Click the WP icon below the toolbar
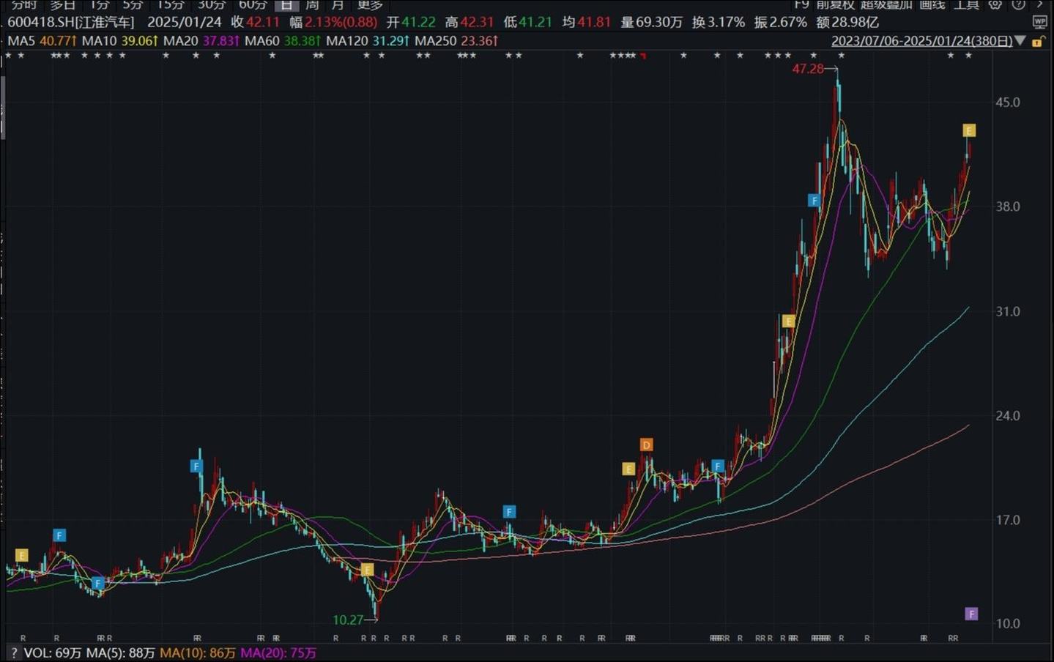This screenshot has height=662, width=1054. 1039,22
